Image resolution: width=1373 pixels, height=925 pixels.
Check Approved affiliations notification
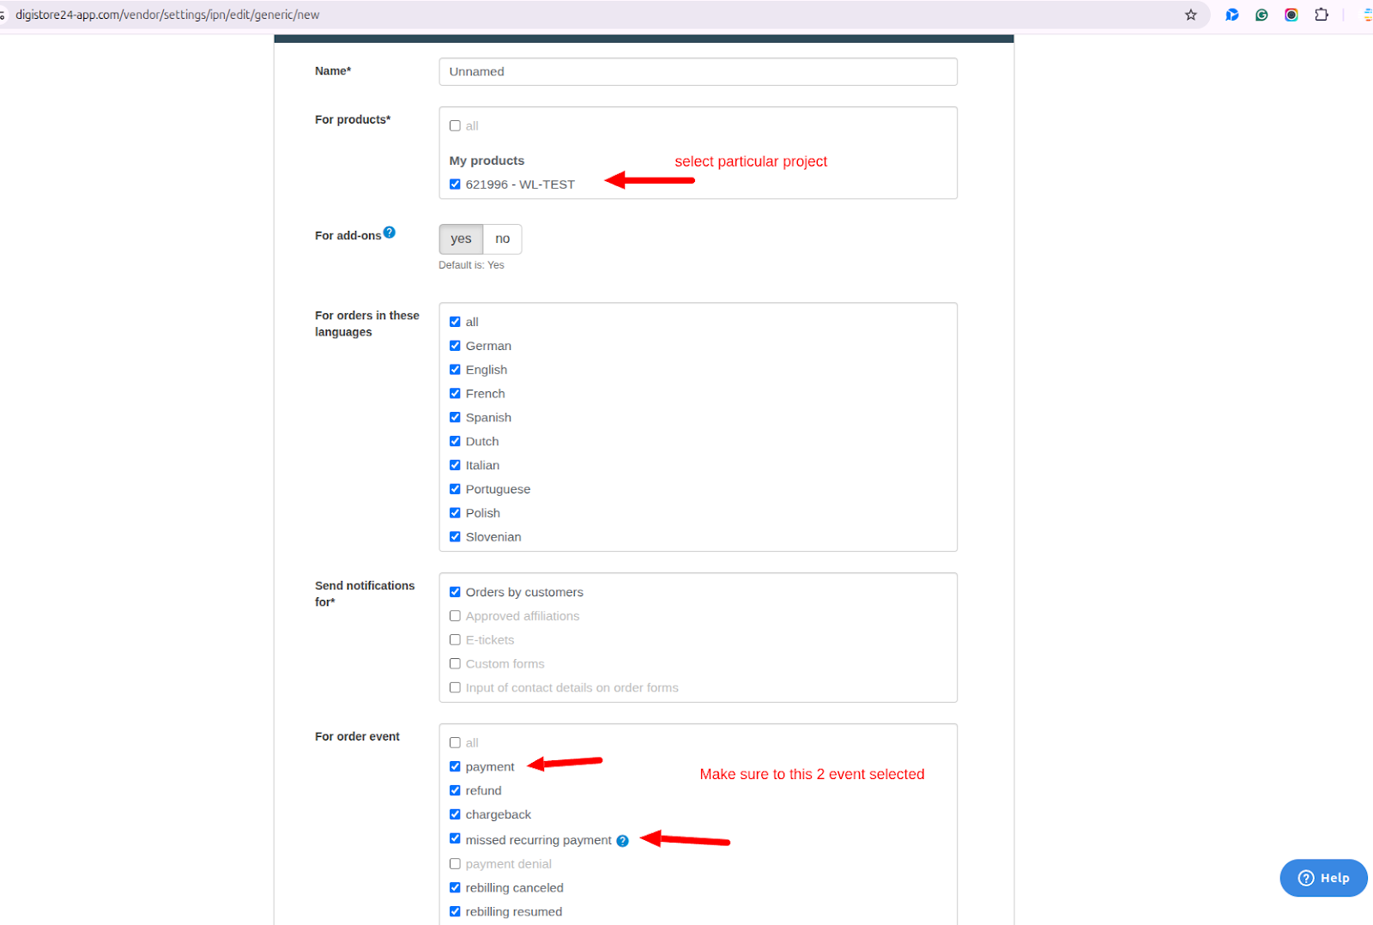point(455,616)
